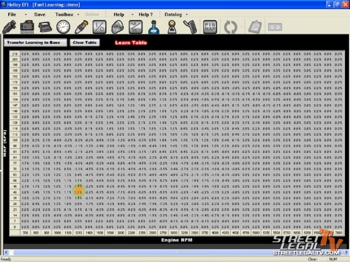Select the cell at 700 RPM, 63 kPa

point(26,175)
